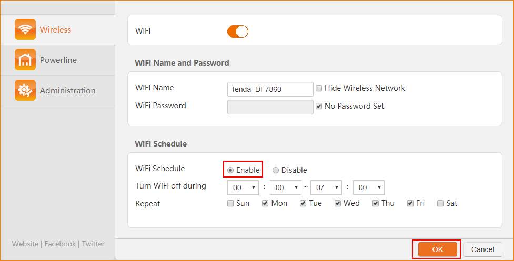The width and height of the screenshot is (514, 261).
Task: Select the Enable WiFi Schedule radio button
Action: coord(230,170)
